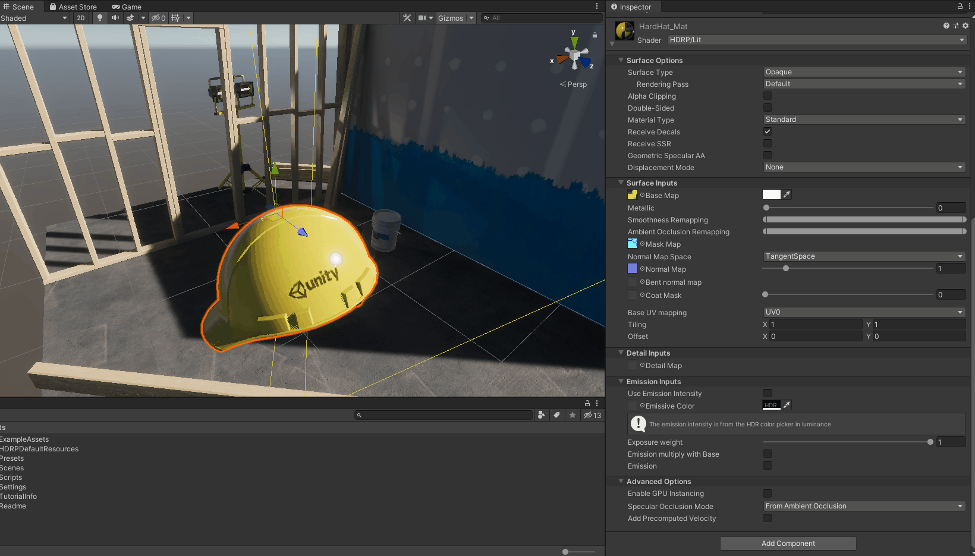Click the scene orientation gizmo
Viewport: 975px width, 556px height.
[574, 56]
